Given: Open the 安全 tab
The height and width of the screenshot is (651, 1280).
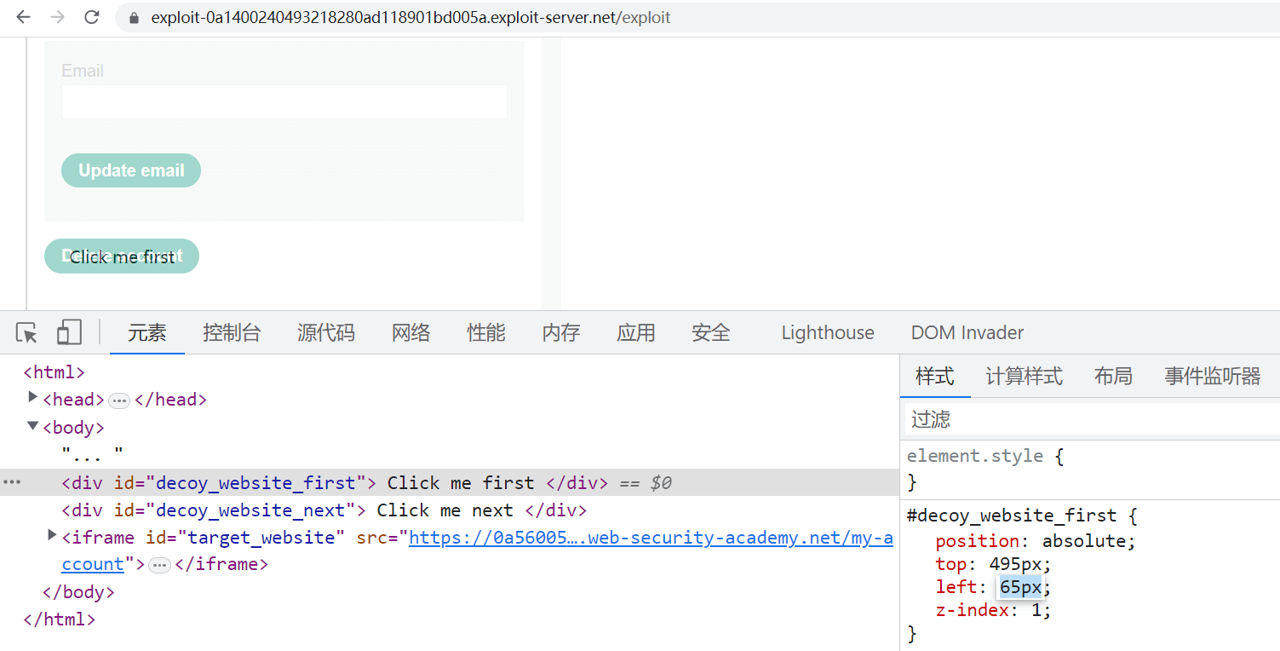Looking at the screenshot, I should click(x=711, y=332).
